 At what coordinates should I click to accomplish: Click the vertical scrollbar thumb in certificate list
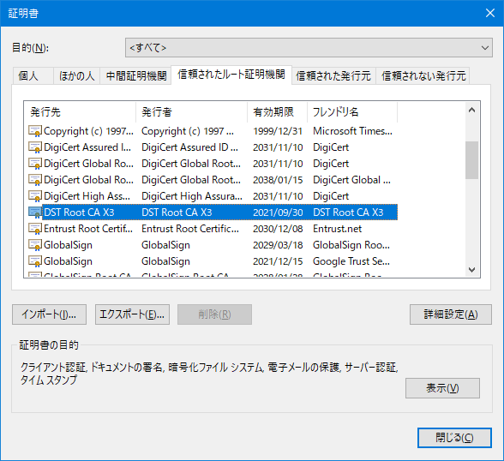471,160
